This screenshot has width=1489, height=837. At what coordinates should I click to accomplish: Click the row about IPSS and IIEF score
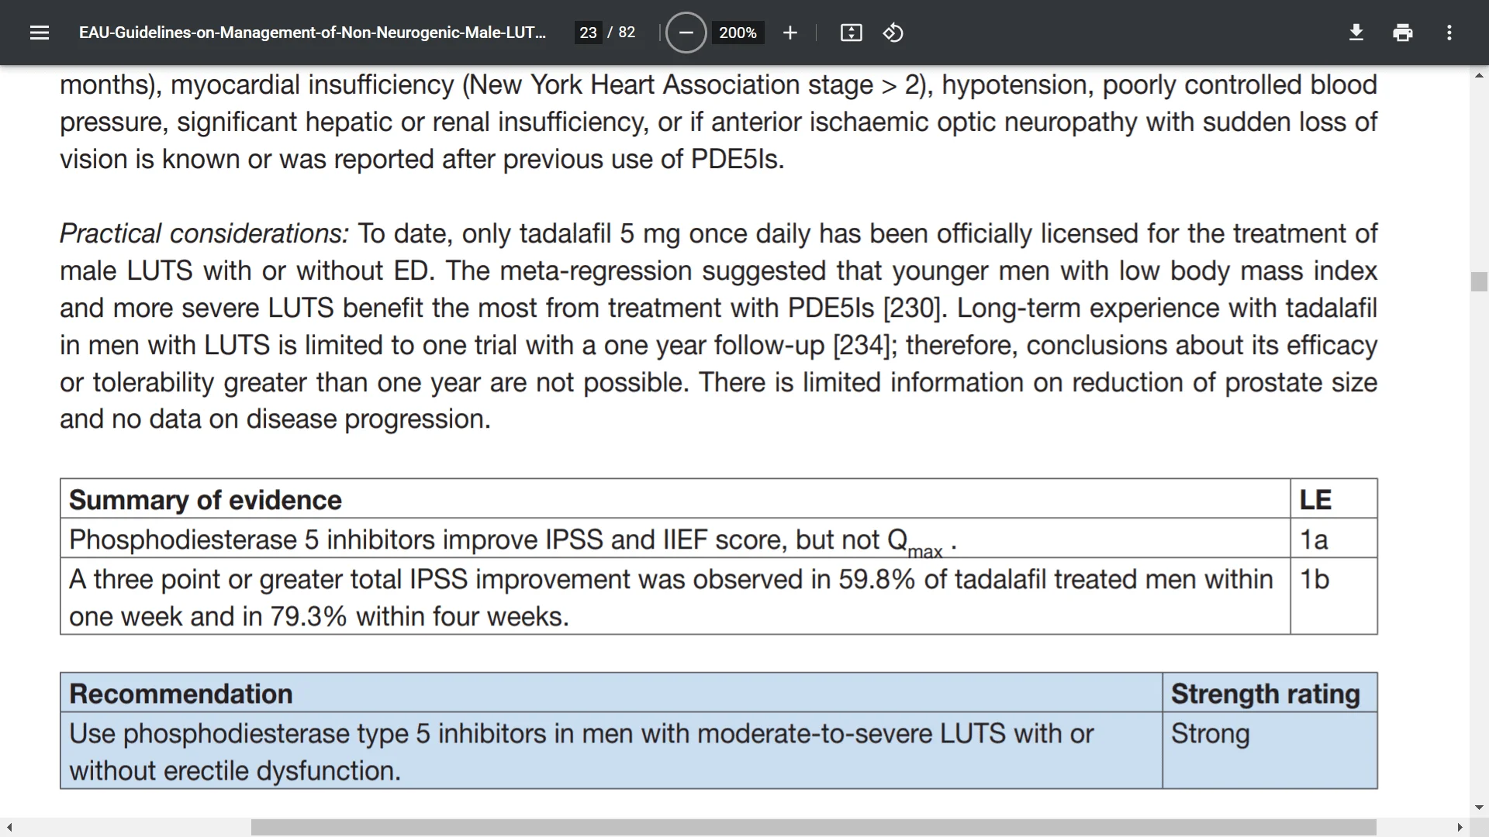click(x=675, y=539)
